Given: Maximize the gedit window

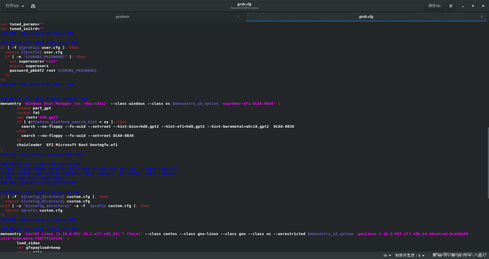Looking at the screenshot, I should click(x=473, y=6).
